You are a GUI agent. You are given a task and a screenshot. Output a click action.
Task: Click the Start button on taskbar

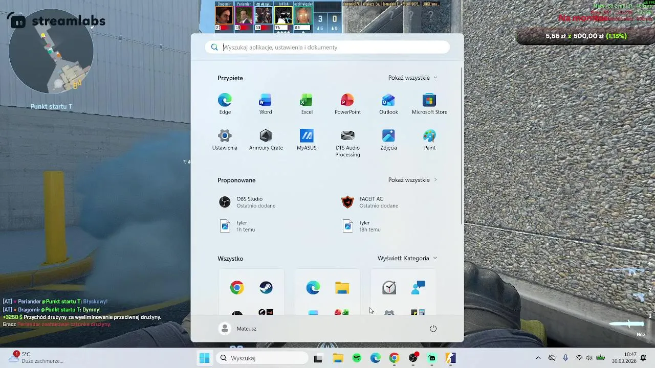(204, 358)
